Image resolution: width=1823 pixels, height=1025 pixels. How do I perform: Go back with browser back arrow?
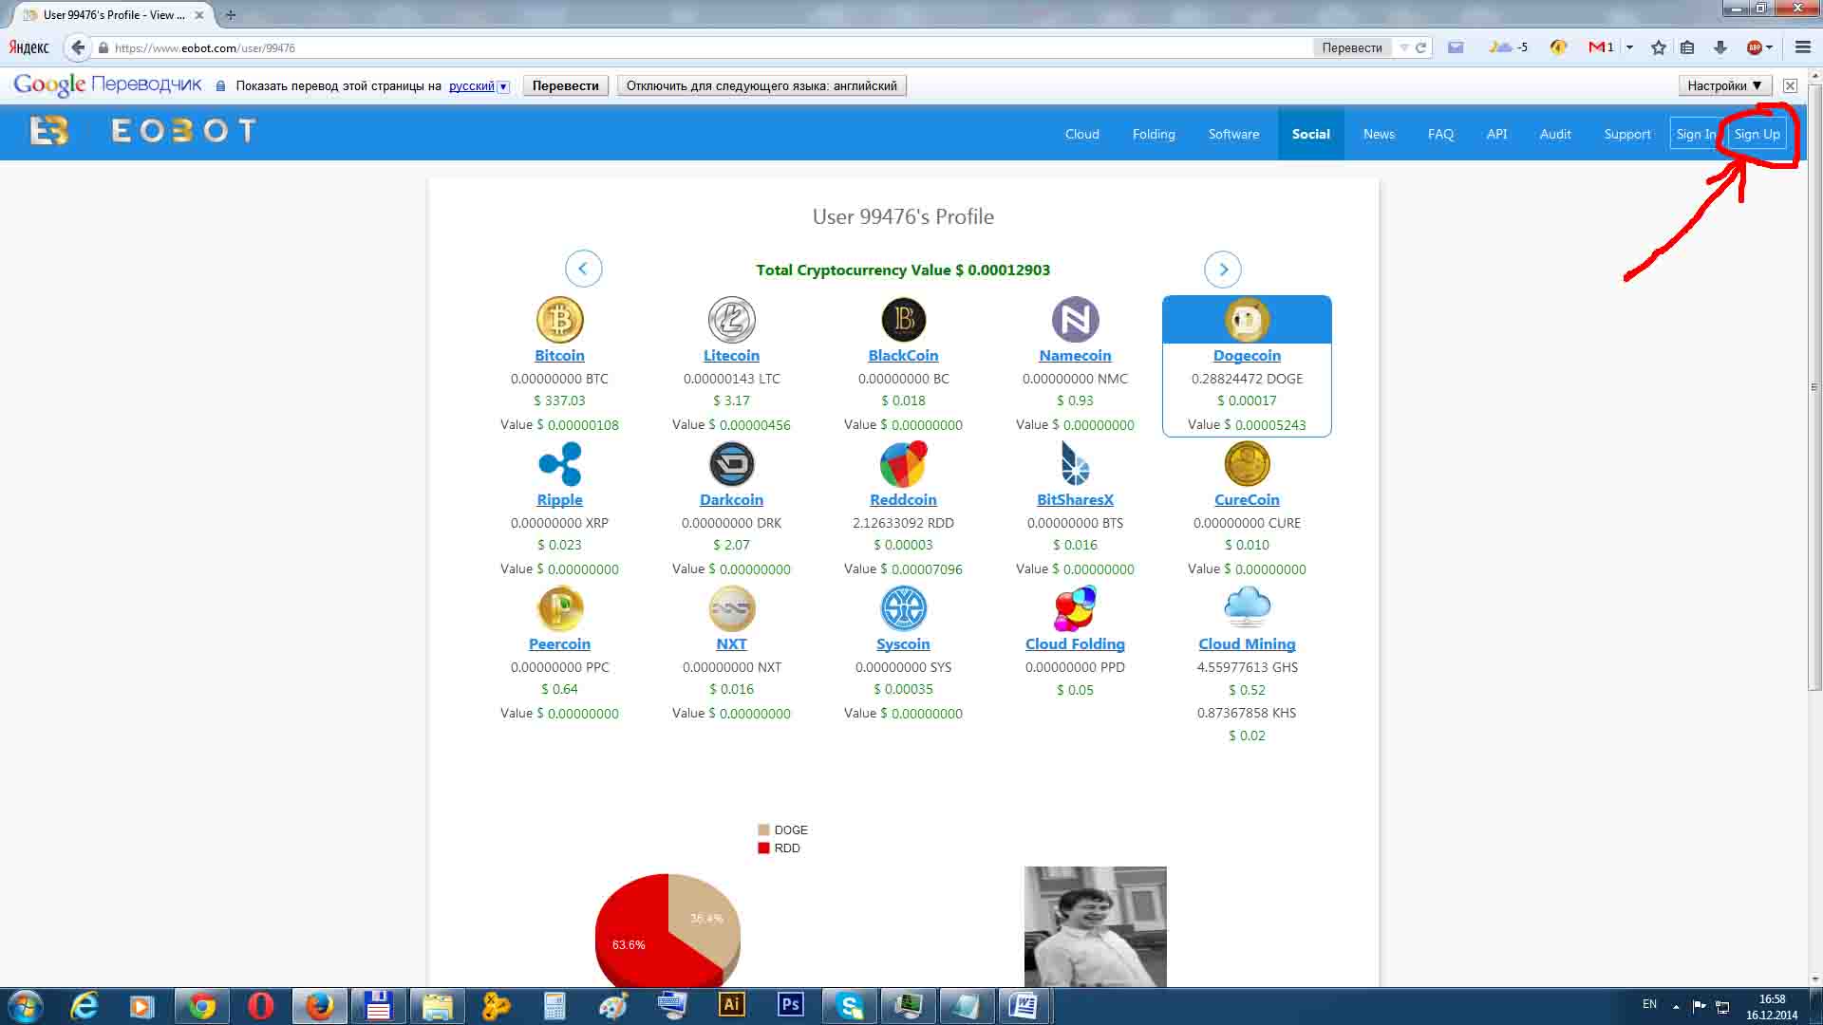point(78,47)
